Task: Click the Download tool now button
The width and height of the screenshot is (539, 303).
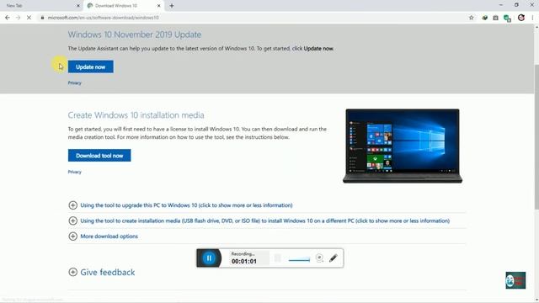Action: [x=99, y=155]
